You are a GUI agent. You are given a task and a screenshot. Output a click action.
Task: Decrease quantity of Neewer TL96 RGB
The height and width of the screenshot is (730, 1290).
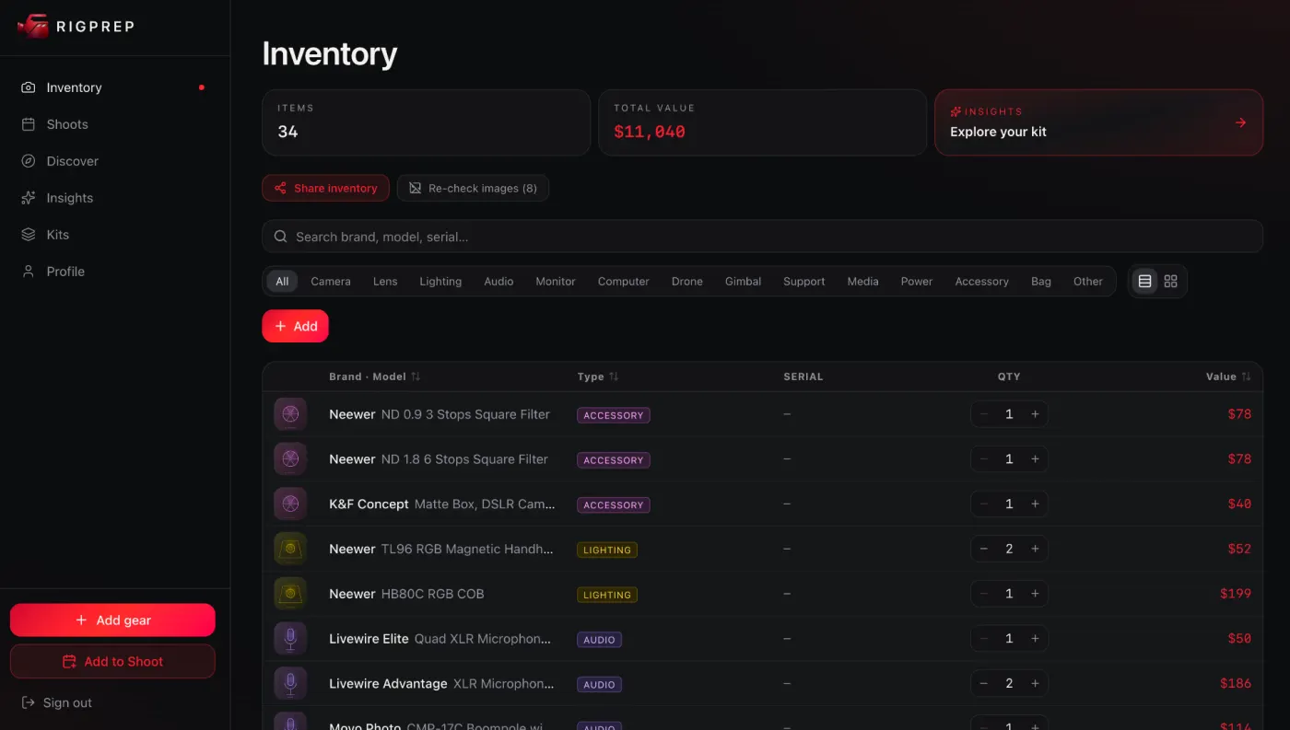point(984,549)
